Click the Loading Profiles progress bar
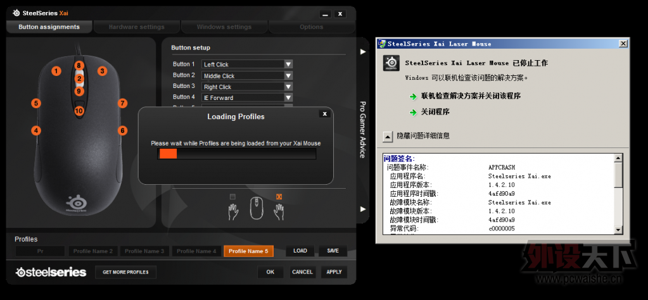The width and height of the screenshot is (648, 300). coord(236,154)
